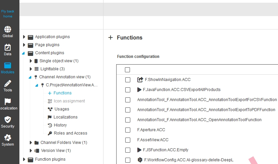Open the Tools pencil icon

pos(8,84)
